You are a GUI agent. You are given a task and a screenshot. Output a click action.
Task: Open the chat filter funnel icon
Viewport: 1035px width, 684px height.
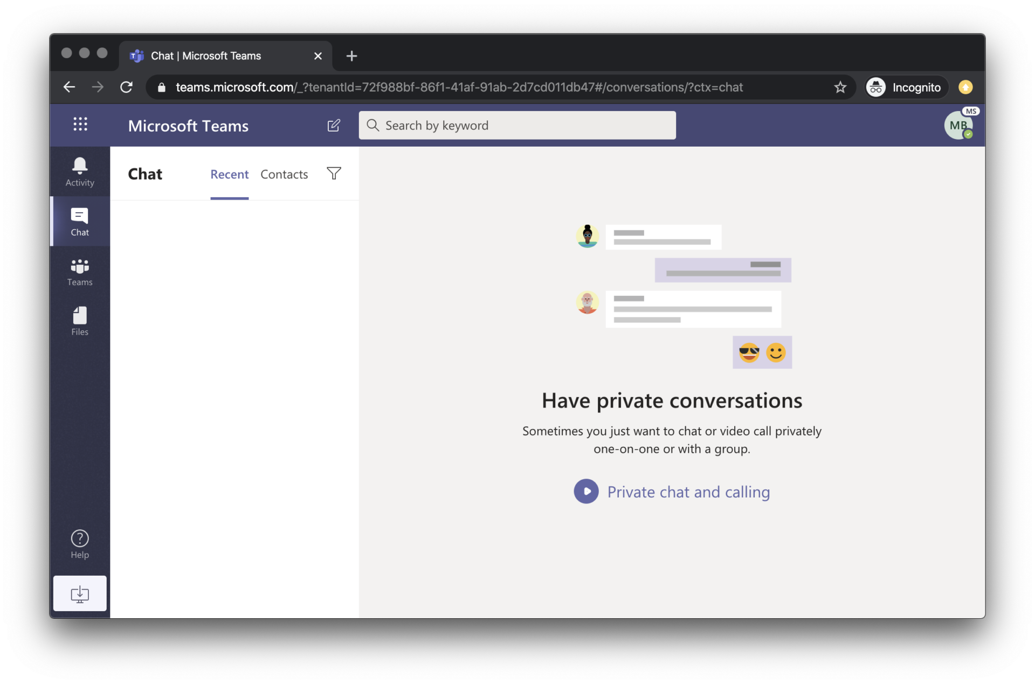click(x=334, y=174)
